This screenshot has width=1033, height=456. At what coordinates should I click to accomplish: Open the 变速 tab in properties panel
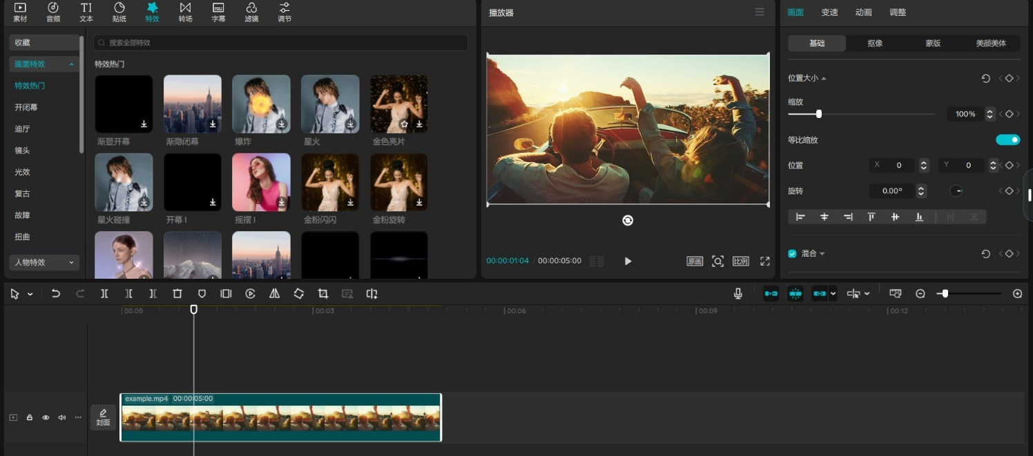[829, 12]
